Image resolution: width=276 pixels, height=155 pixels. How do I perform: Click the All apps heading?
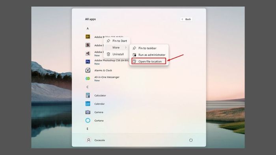click(90, 19)
